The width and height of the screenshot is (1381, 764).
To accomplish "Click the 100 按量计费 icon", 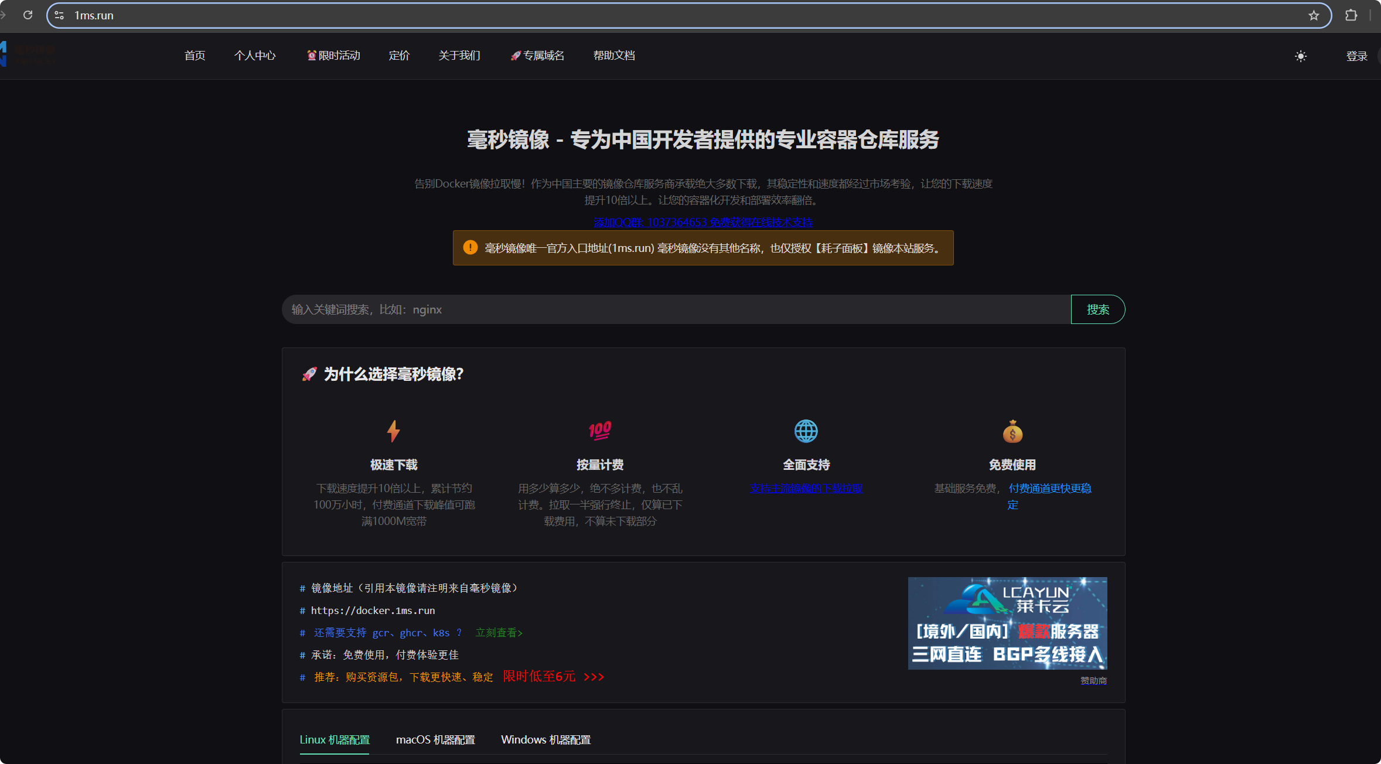I will 599,431.
